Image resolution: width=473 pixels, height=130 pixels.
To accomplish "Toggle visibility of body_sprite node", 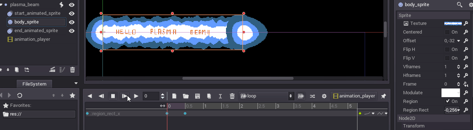I will point(72,22).
